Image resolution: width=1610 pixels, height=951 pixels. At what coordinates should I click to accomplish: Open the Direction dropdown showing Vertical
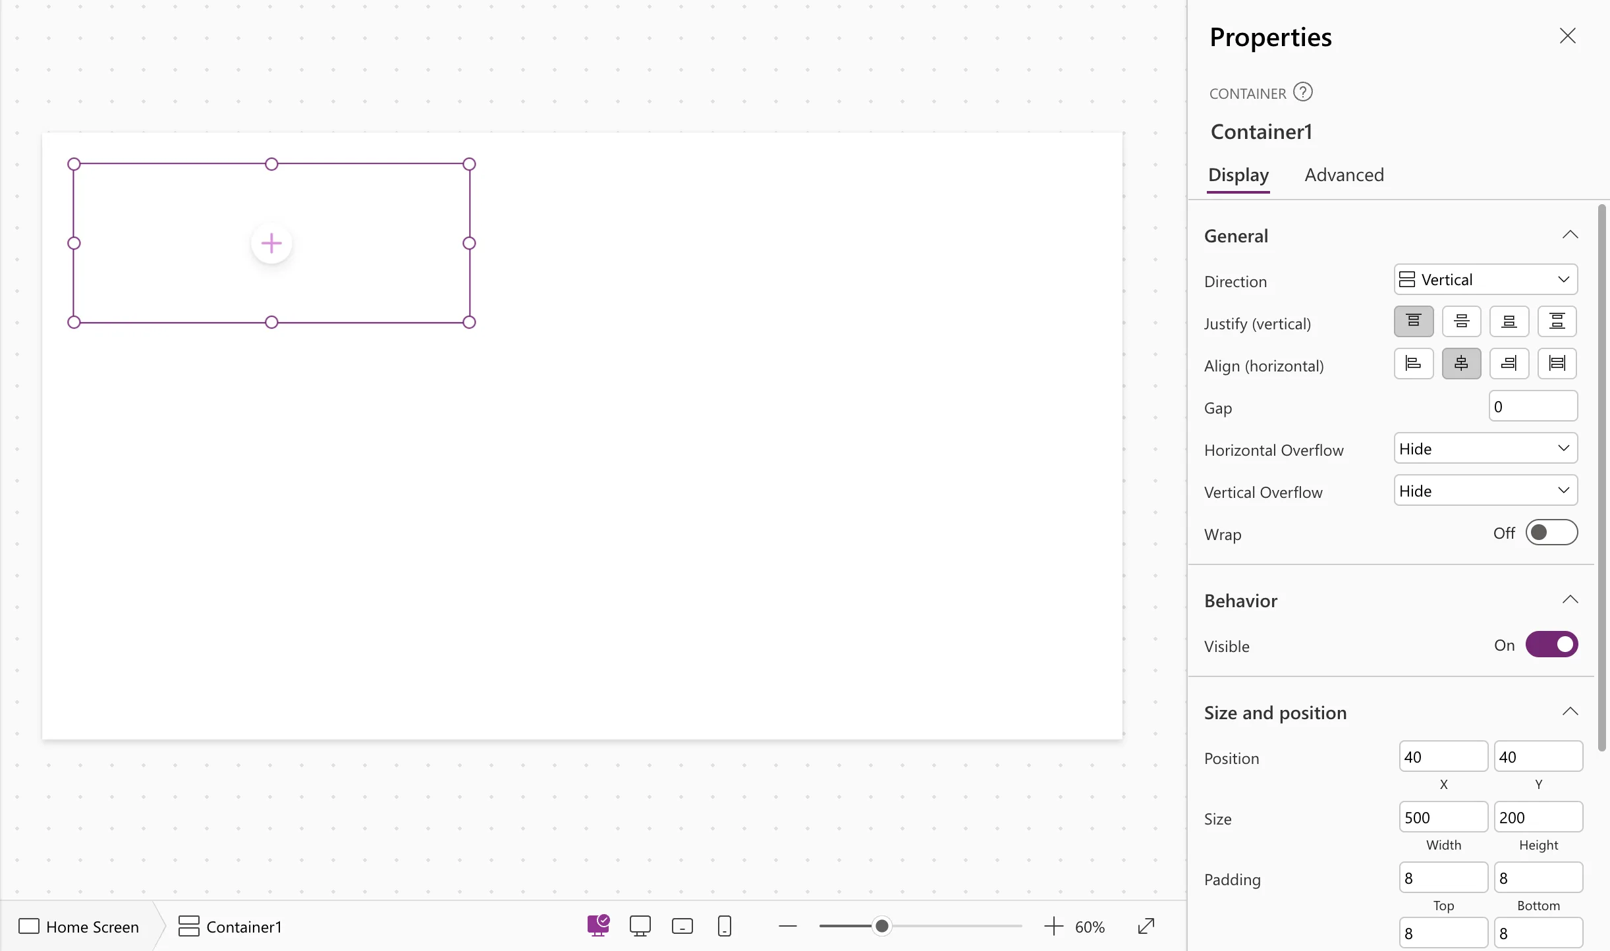tap(1486, 279)
